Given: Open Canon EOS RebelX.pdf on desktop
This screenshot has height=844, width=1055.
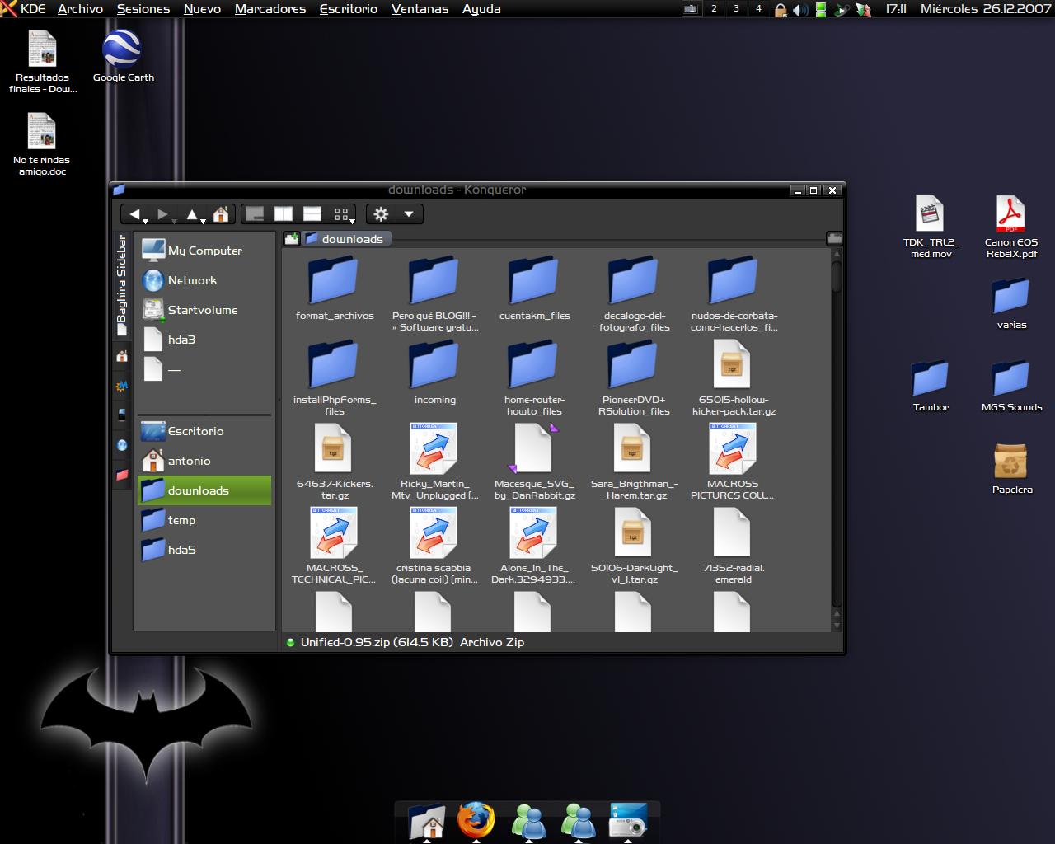Looking at the screenshot, I should pos(1010,227).
